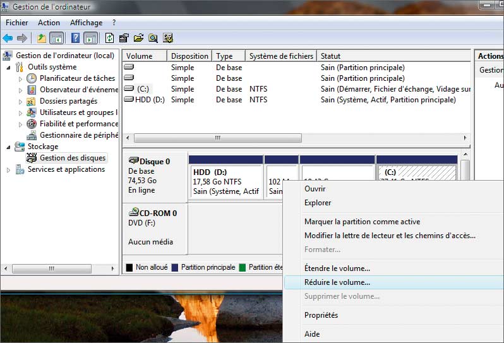Click the Back arrow in the toolbar
The width and height of the screenshot is (504, 343).
[x=8, y=38]
